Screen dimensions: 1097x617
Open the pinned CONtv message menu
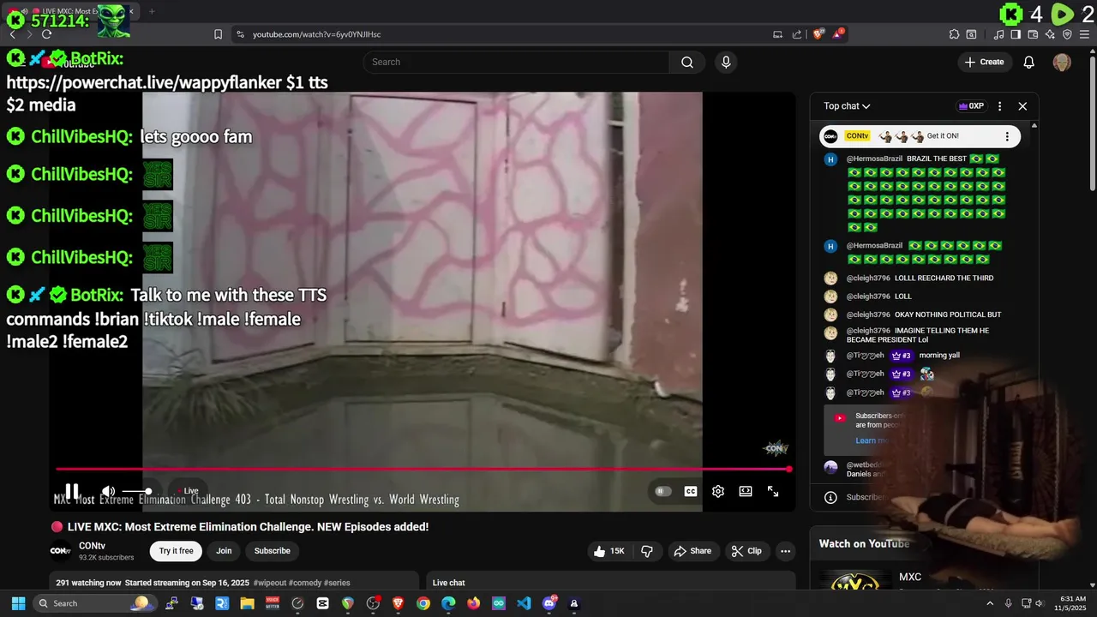1007,136
